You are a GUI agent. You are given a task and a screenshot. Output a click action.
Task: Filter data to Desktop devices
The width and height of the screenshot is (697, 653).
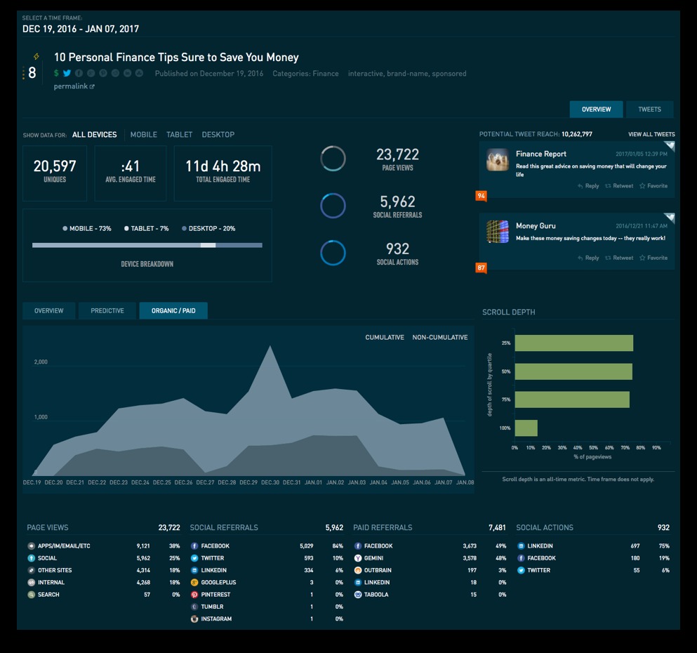(x=218, y=135)
